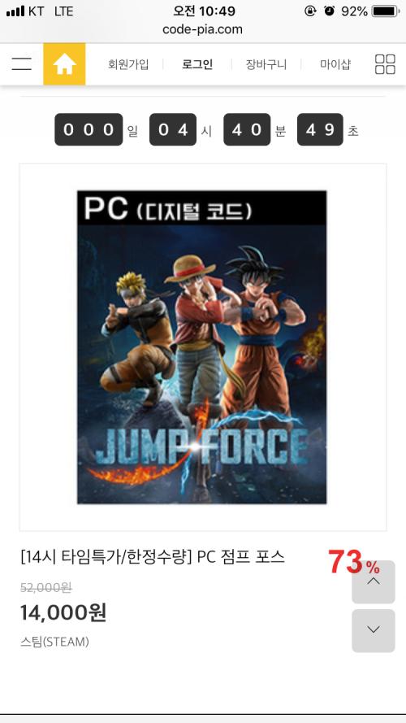Select 로그인 in the top navigation

pyautogui.click(x=197, y=64)
